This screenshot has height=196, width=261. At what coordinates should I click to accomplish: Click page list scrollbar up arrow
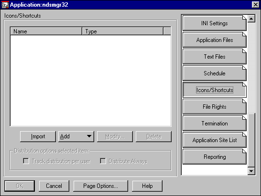pyautogui.click(x=251, y=19)
